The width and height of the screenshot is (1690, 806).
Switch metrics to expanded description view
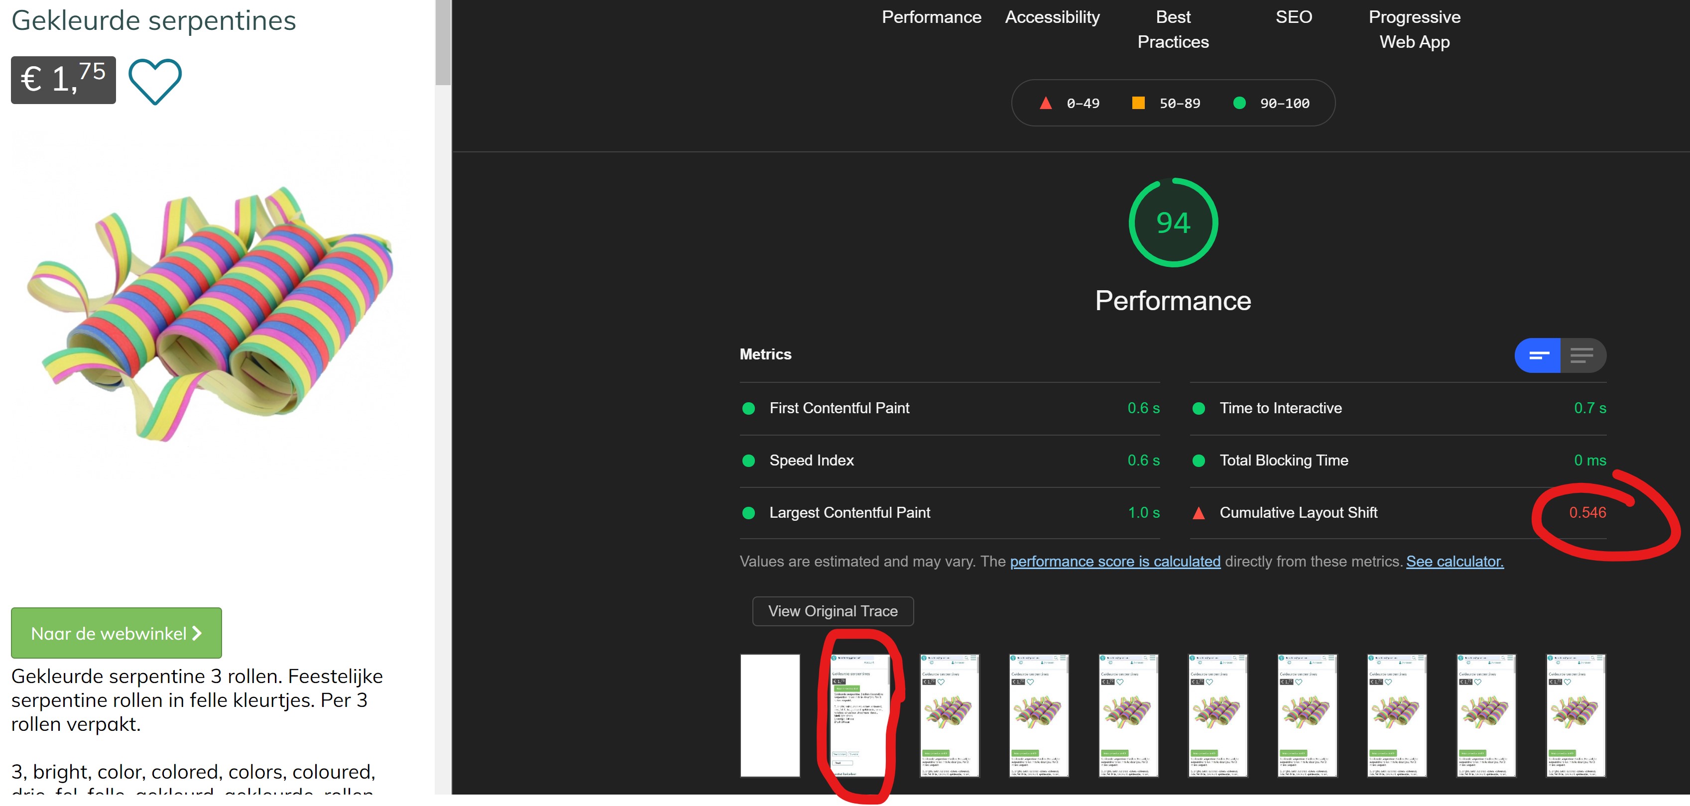pos(1582,355)
